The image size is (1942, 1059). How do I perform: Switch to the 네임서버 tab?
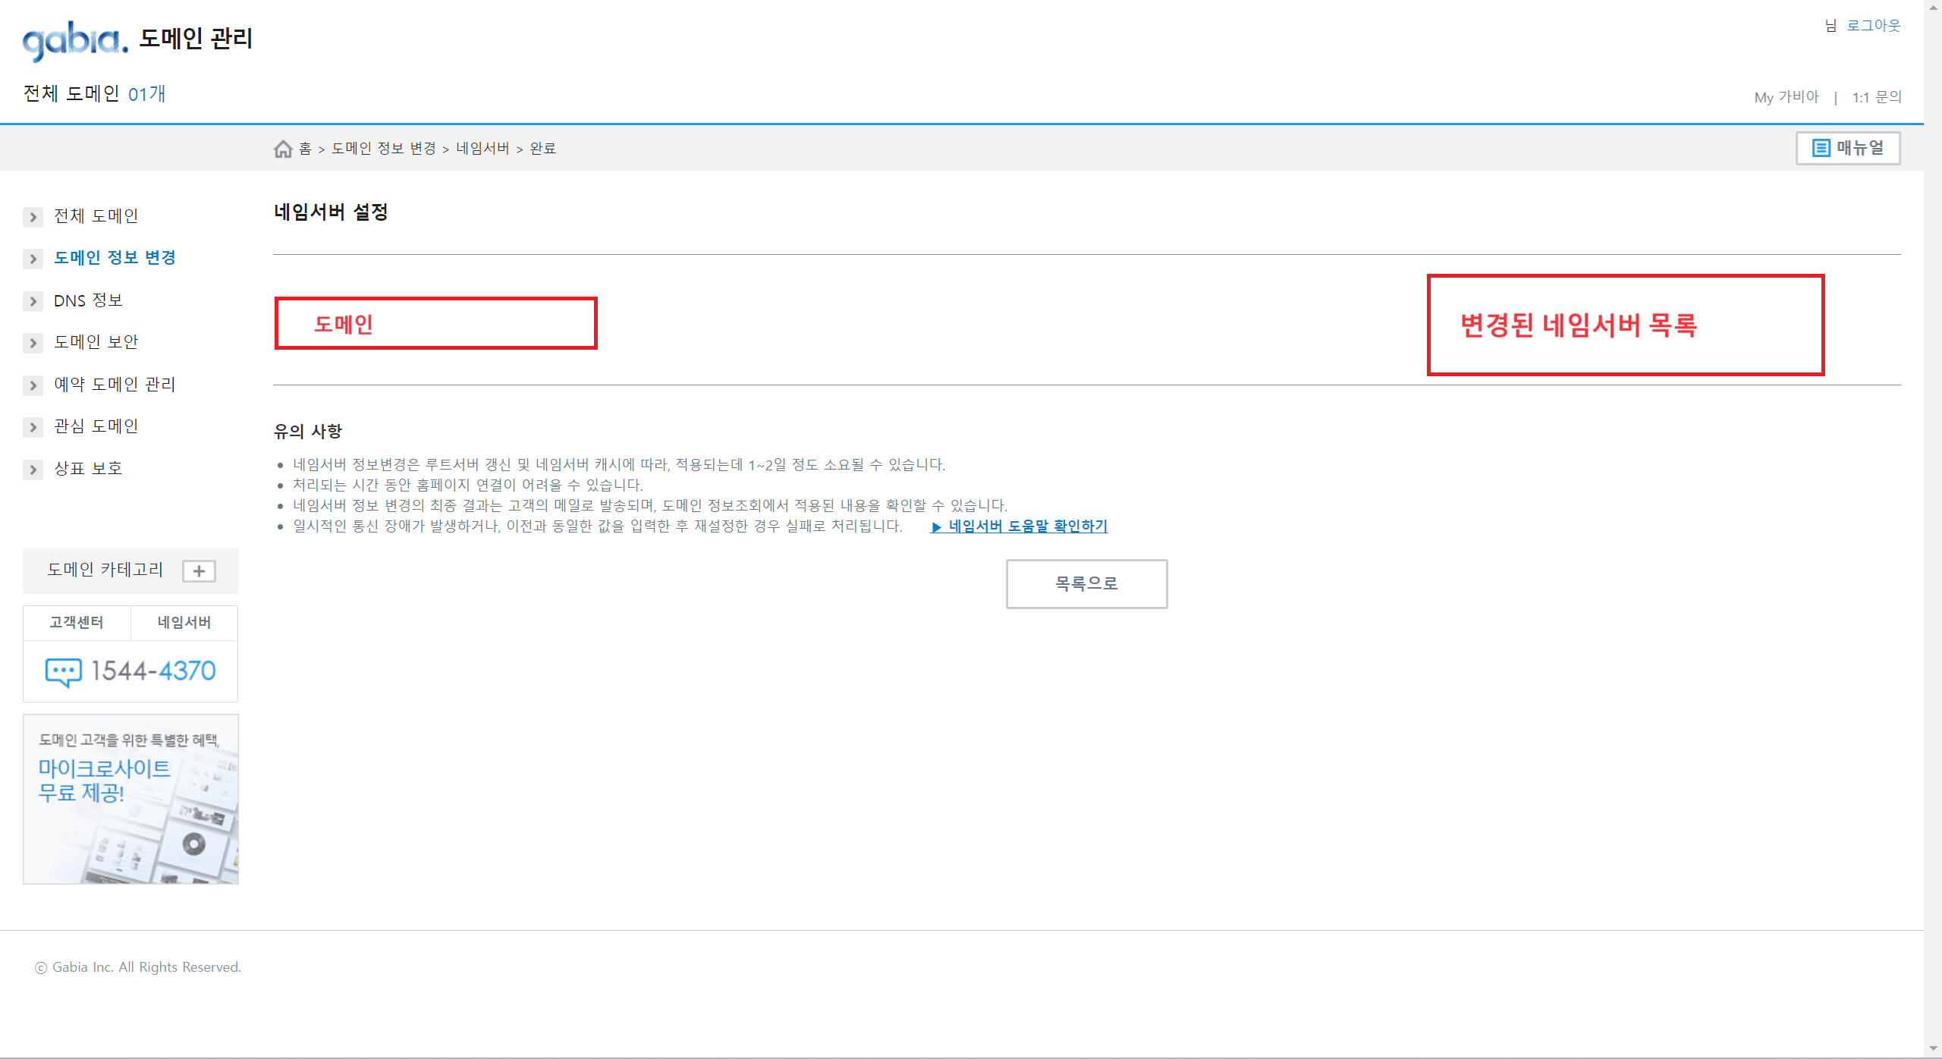[184, 623]
